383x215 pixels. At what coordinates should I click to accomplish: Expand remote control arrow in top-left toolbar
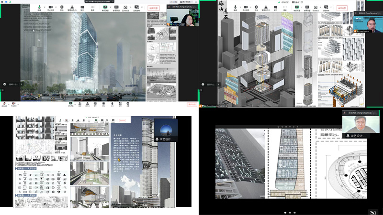142,7
